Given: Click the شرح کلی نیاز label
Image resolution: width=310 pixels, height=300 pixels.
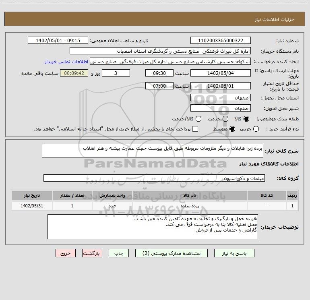Looking at the screenshot, I should tap(282, 151).
